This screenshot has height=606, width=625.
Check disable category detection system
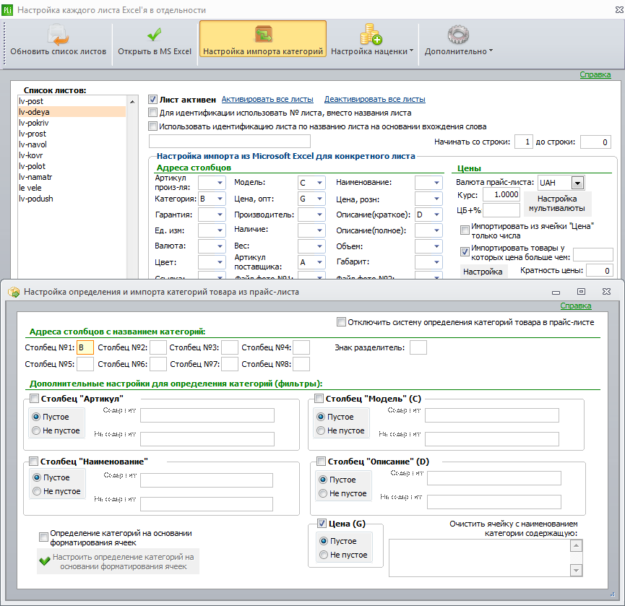tap(341, 321)
